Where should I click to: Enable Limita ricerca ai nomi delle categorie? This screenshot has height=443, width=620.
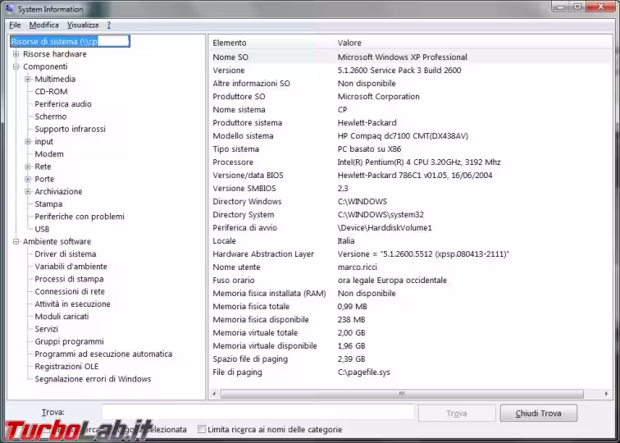click(x=203, y=429)
